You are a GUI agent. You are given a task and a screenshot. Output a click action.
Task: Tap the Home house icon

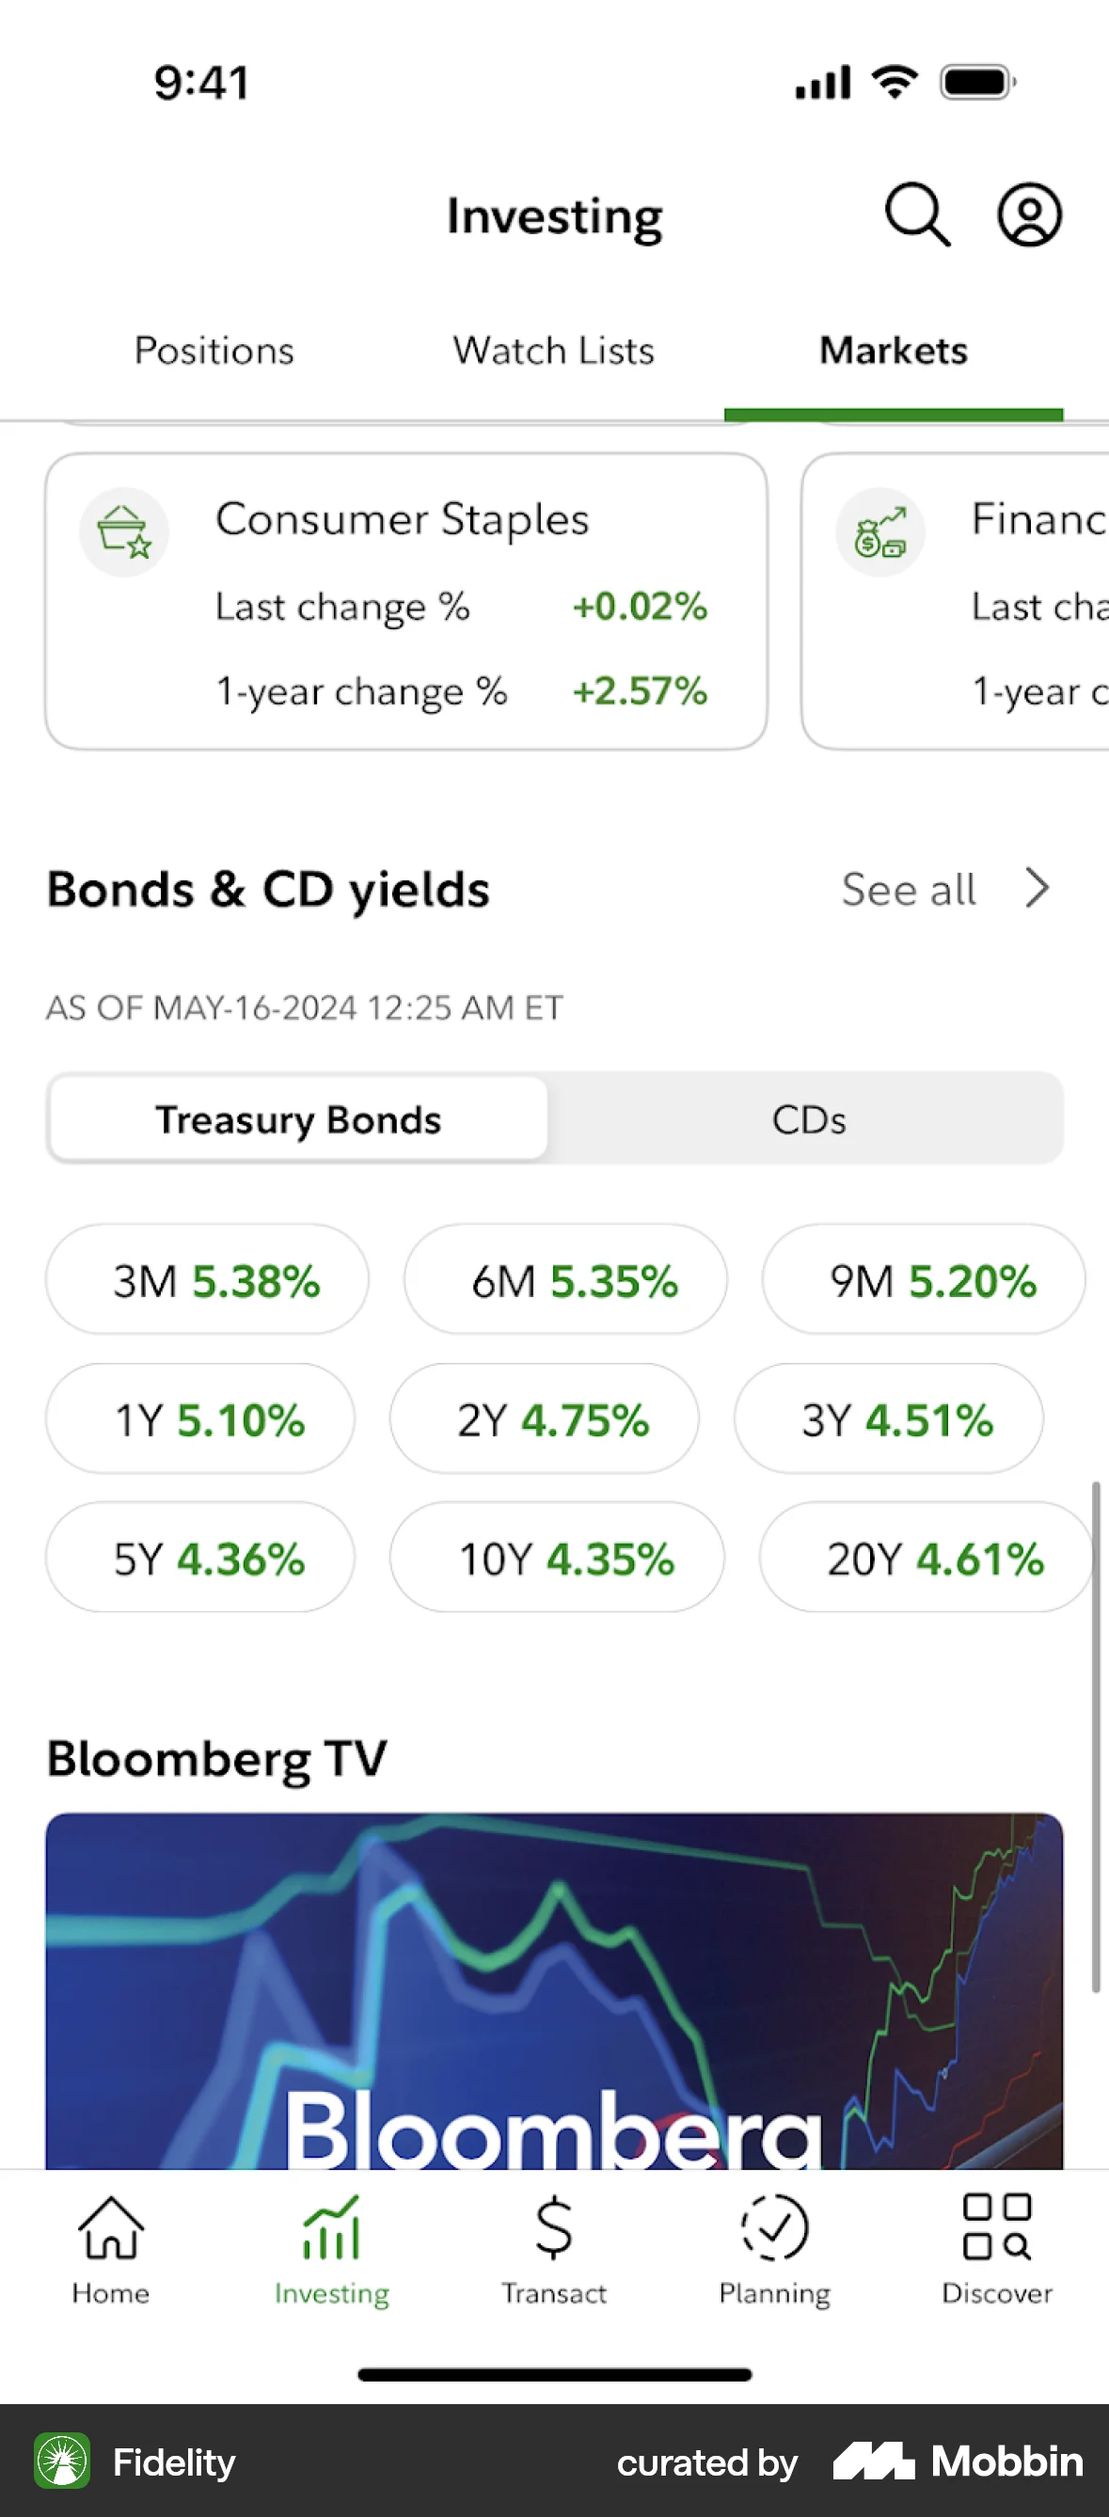click(110, 2228)
